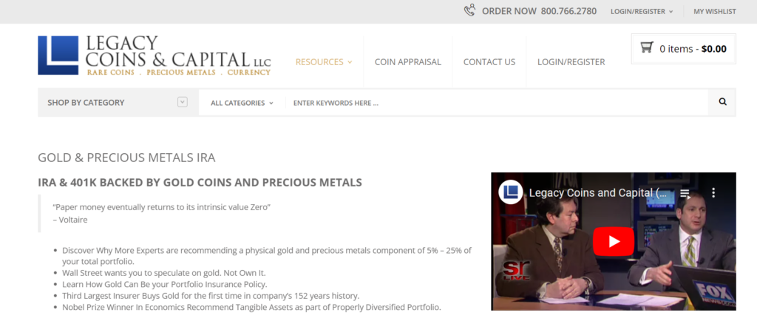Click the 800.766.2780 phone number
Image resolution: width=757 pixels, height=324 pixels.
tap(568, 11)
